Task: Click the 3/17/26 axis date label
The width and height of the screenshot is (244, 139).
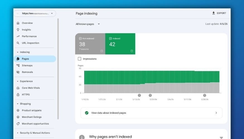Action: 187,100
